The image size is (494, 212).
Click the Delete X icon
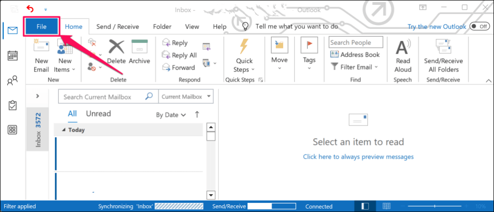click(116, 48)
